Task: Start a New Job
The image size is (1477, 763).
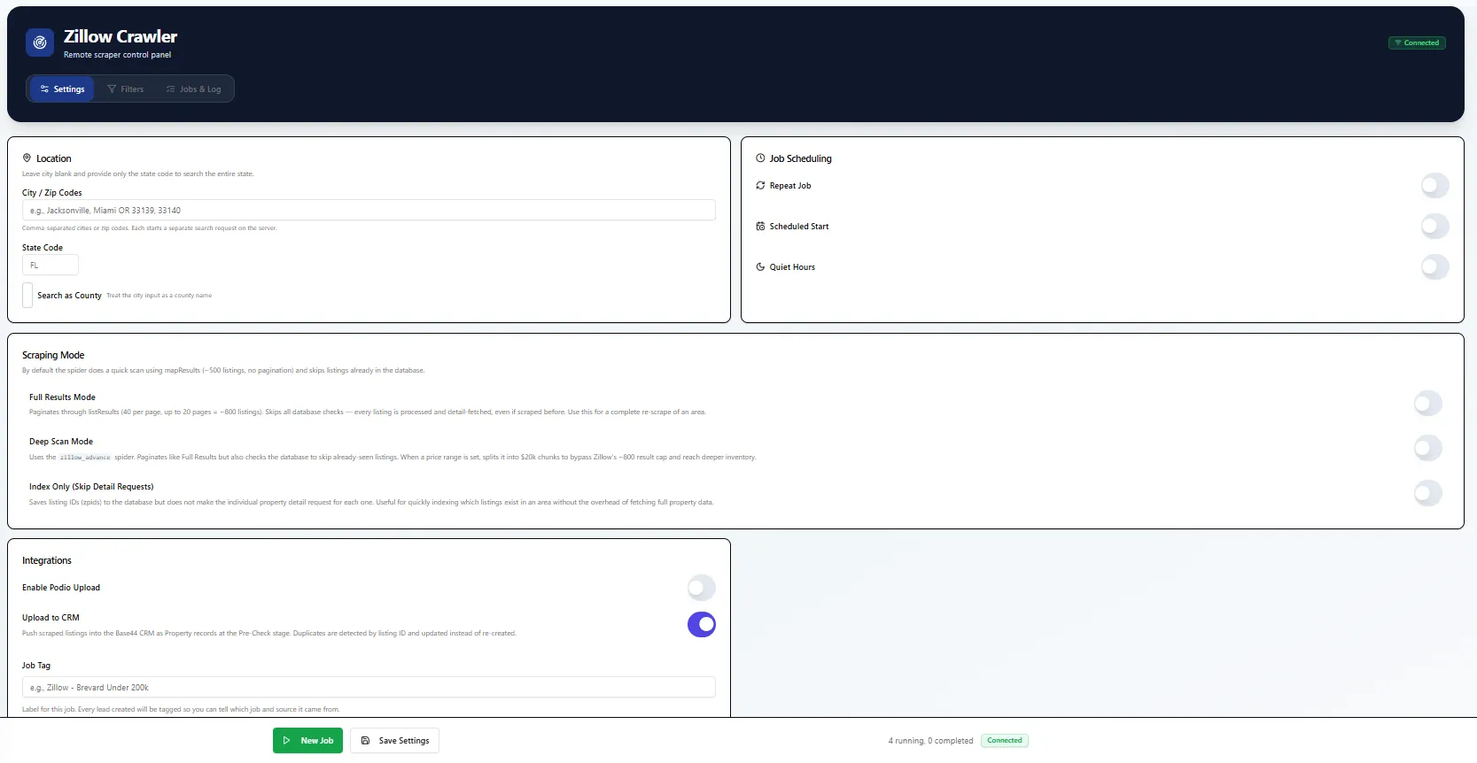Action: (307, 741)
